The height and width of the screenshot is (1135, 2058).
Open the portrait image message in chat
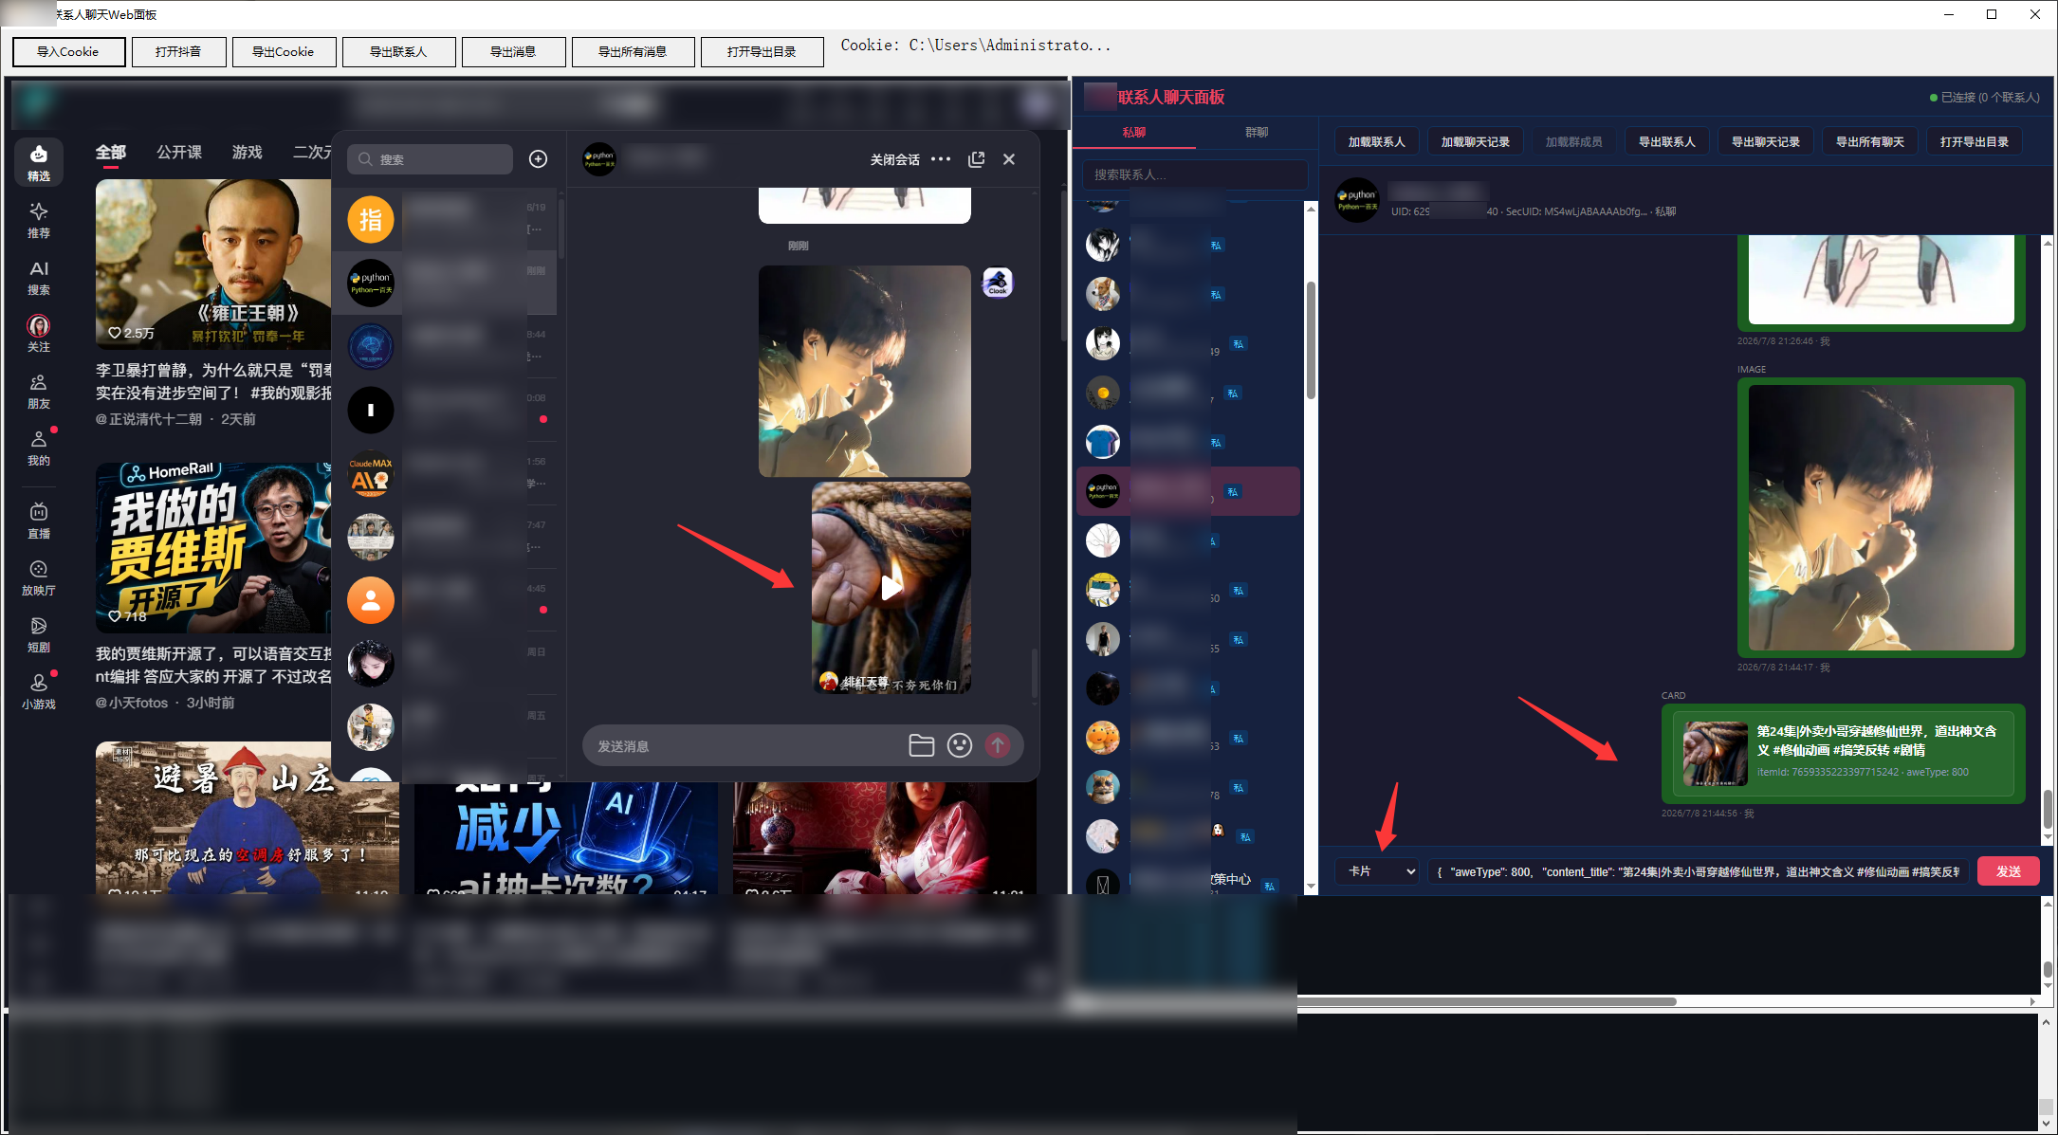point(865,371)
